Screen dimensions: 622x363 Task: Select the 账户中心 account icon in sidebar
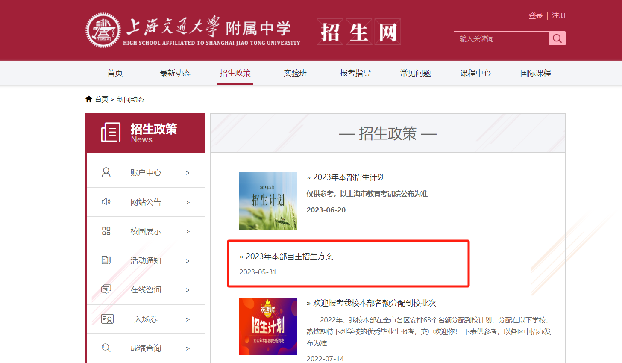(x=106, y=172)
